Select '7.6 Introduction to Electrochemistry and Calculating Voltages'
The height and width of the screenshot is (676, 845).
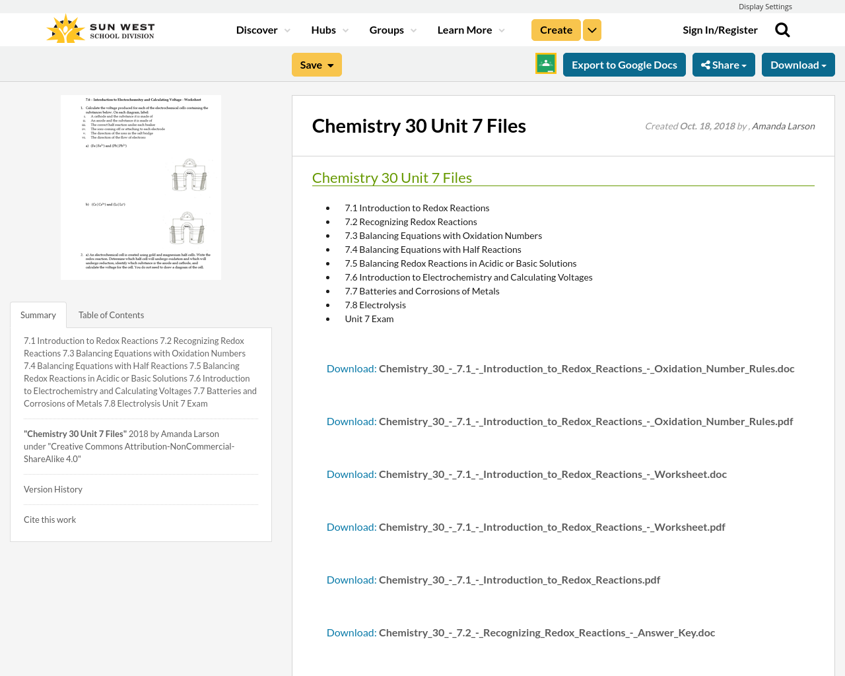click(x=469, y=277)
